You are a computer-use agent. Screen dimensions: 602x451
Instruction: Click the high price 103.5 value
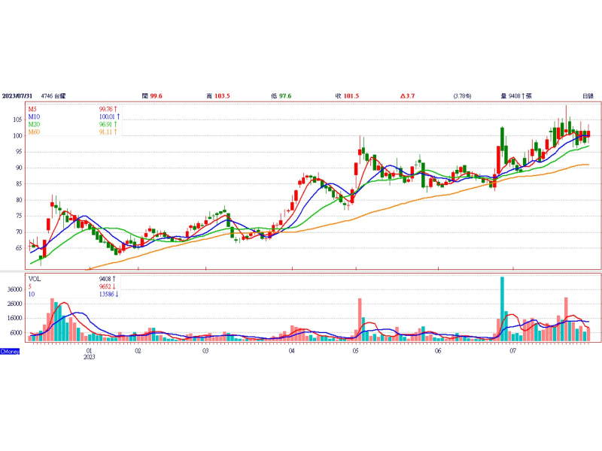pos(222,96)
